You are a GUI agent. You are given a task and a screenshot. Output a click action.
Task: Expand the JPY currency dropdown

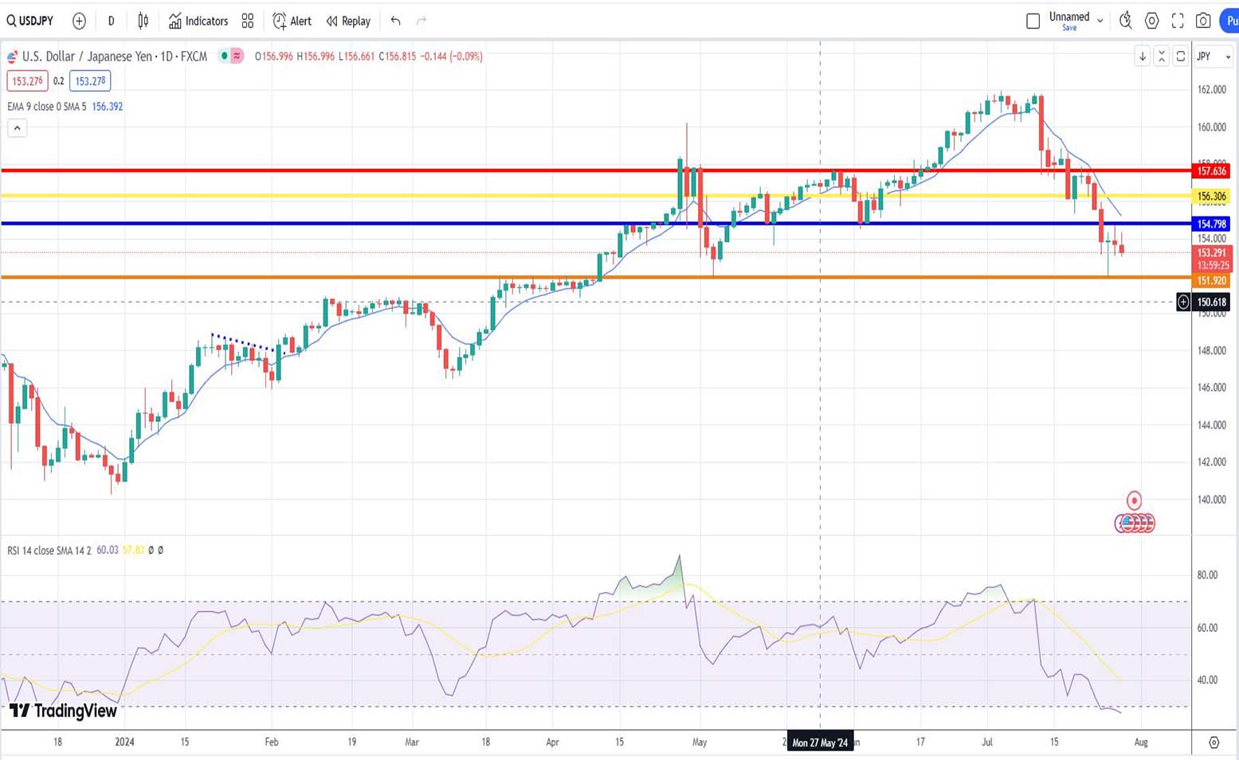click(x=1214, y=57)
